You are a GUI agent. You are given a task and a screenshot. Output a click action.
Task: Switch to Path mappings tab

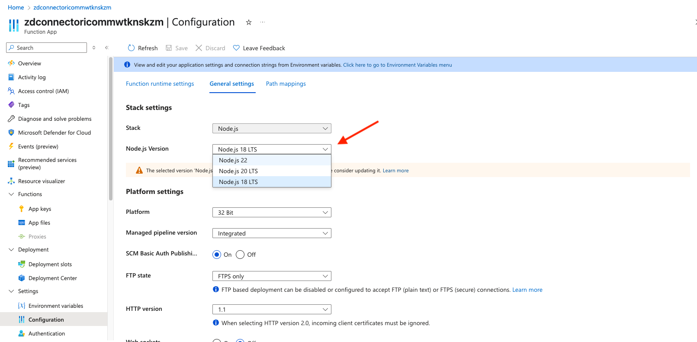286,84
